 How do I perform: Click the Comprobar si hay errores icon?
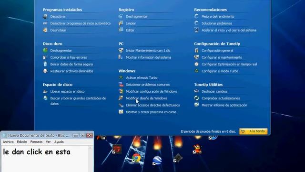[45, 57]
